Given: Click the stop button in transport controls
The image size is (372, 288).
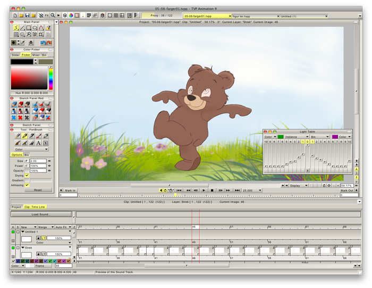Looking at the screenshot, I should coord(212,191).
